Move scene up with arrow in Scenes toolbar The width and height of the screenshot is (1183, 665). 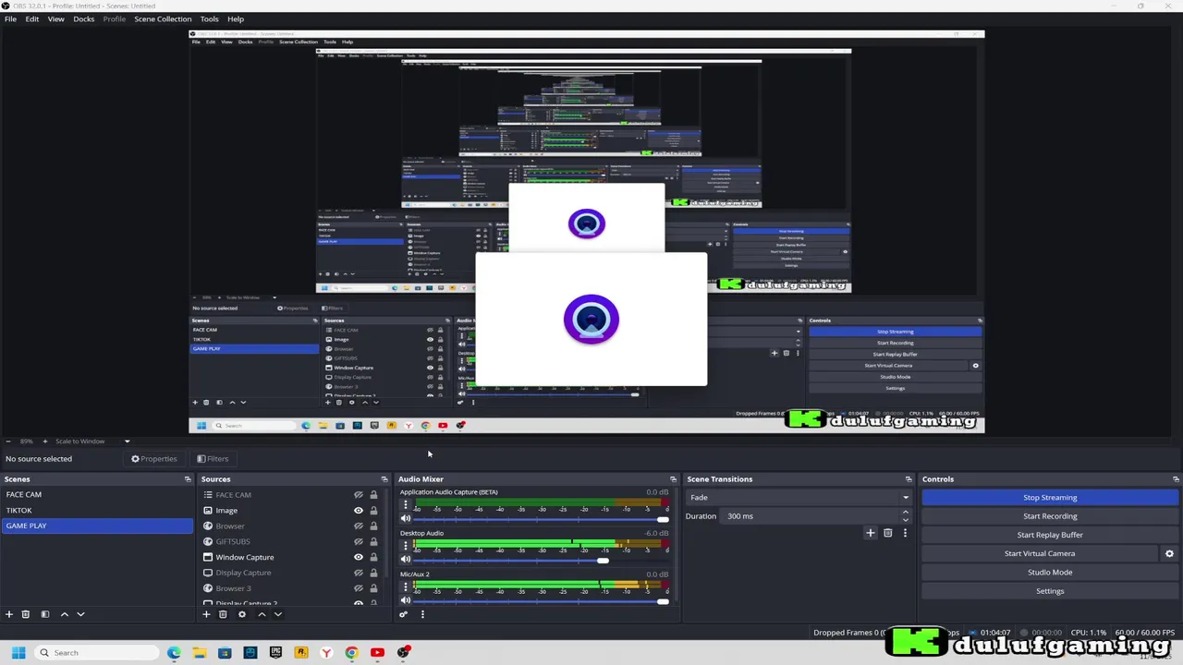64,614
